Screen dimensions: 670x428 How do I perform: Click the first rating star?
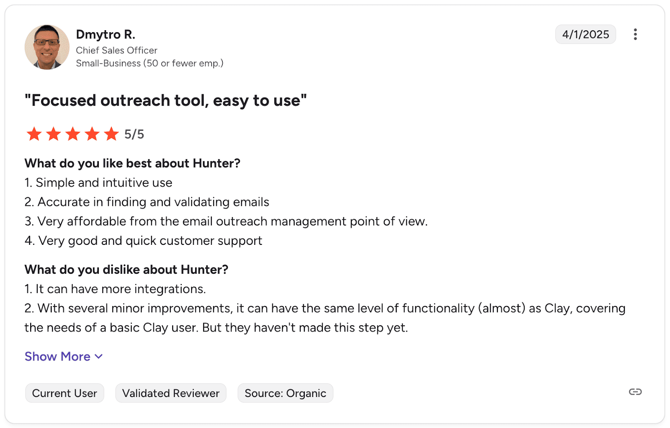[x=34, y=134]
